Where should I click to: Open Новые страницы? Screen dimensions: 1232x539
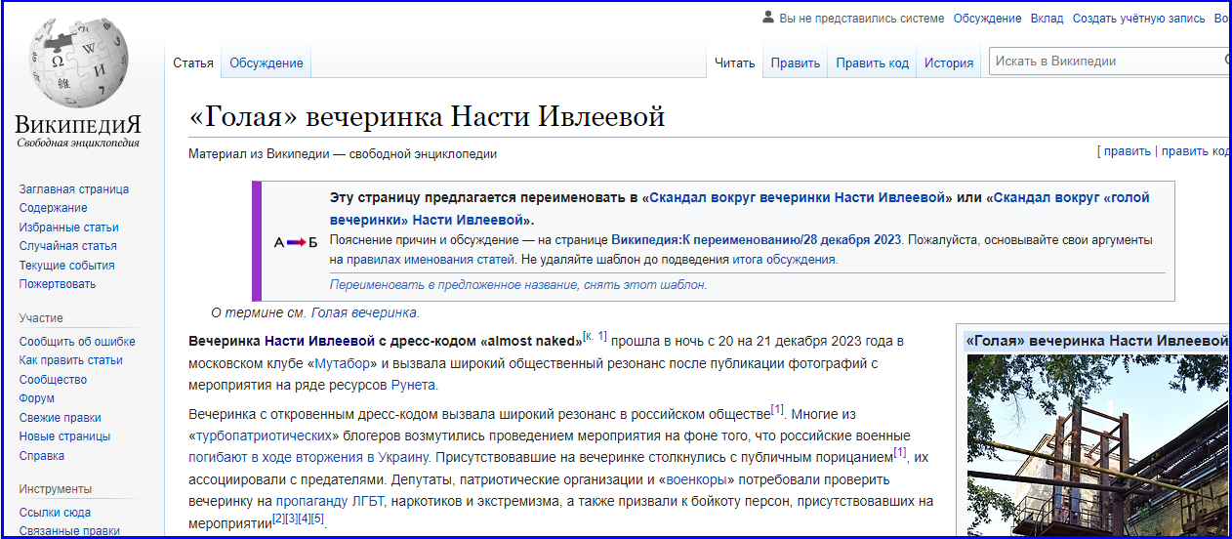64,436
